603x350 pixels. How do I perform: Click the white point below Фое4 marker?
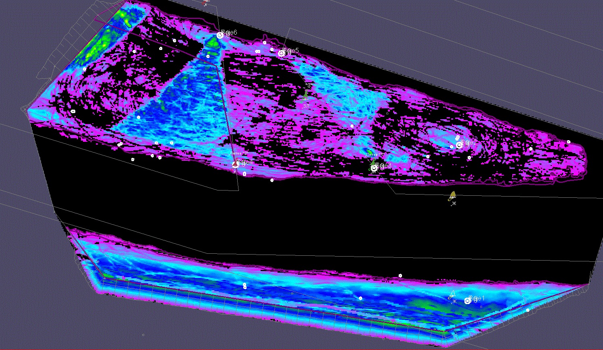tap(245, 174)
